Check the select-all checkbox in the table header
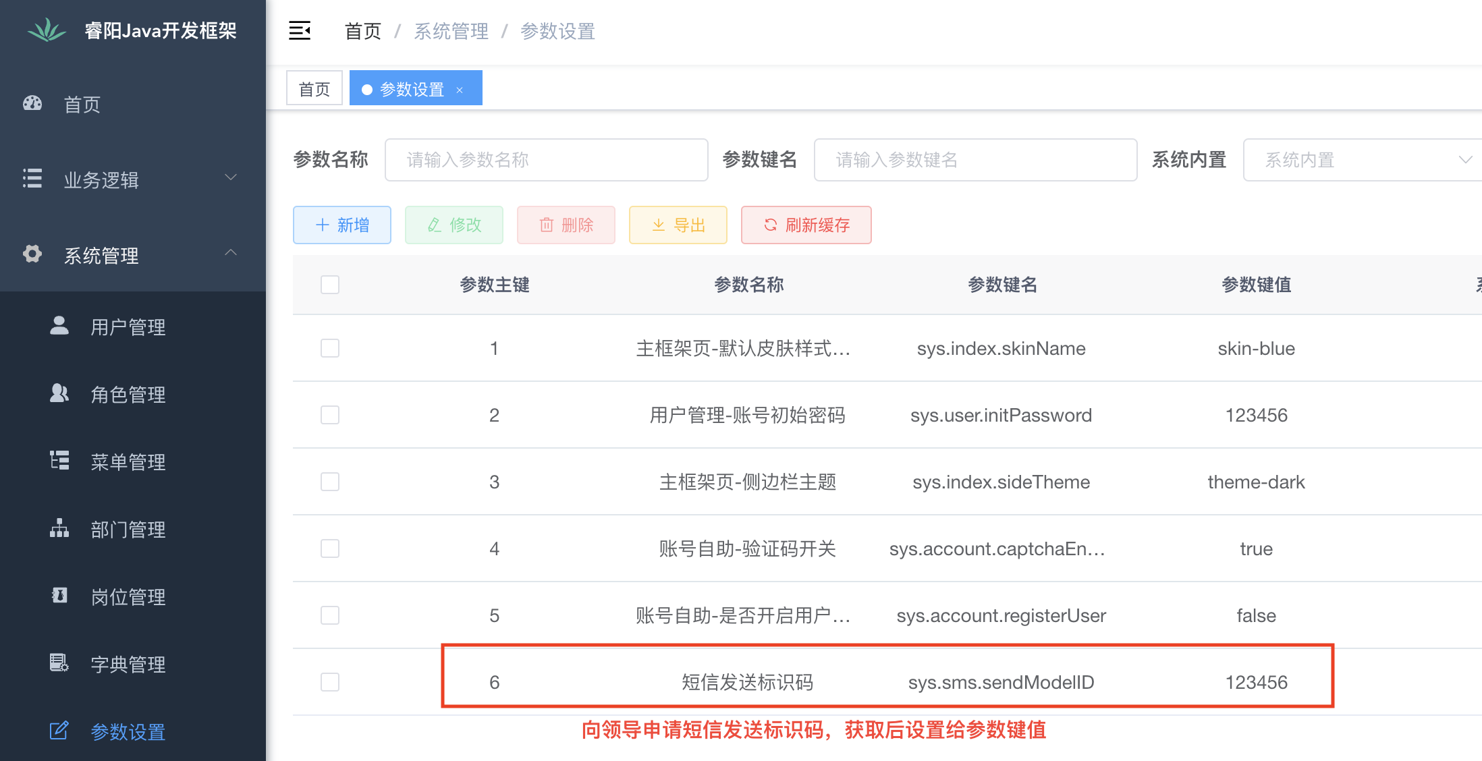The image size is (1482, 761). (330, 285)
